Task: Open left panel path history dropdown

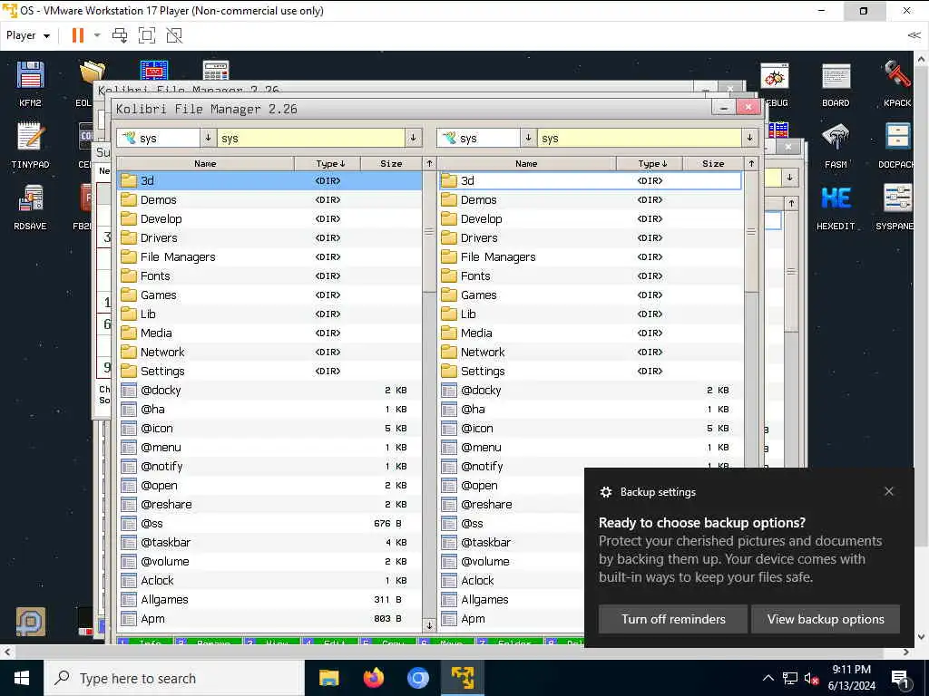Action: tap(413, 138)
